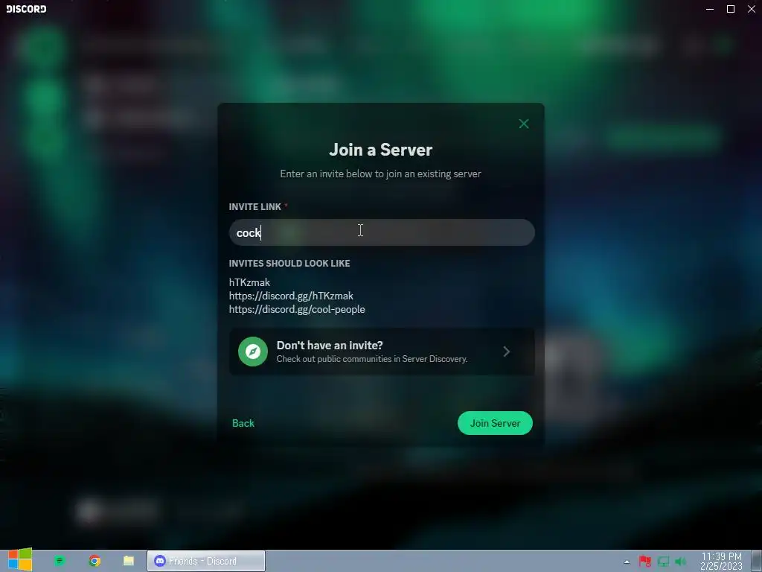Close the Join a Server dialog
The width and height of the screenshot is (762, 572).
(523, 124)
